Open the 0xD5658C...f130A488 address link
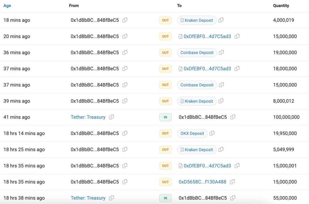 pyautogui.click(x=202, y=182)
